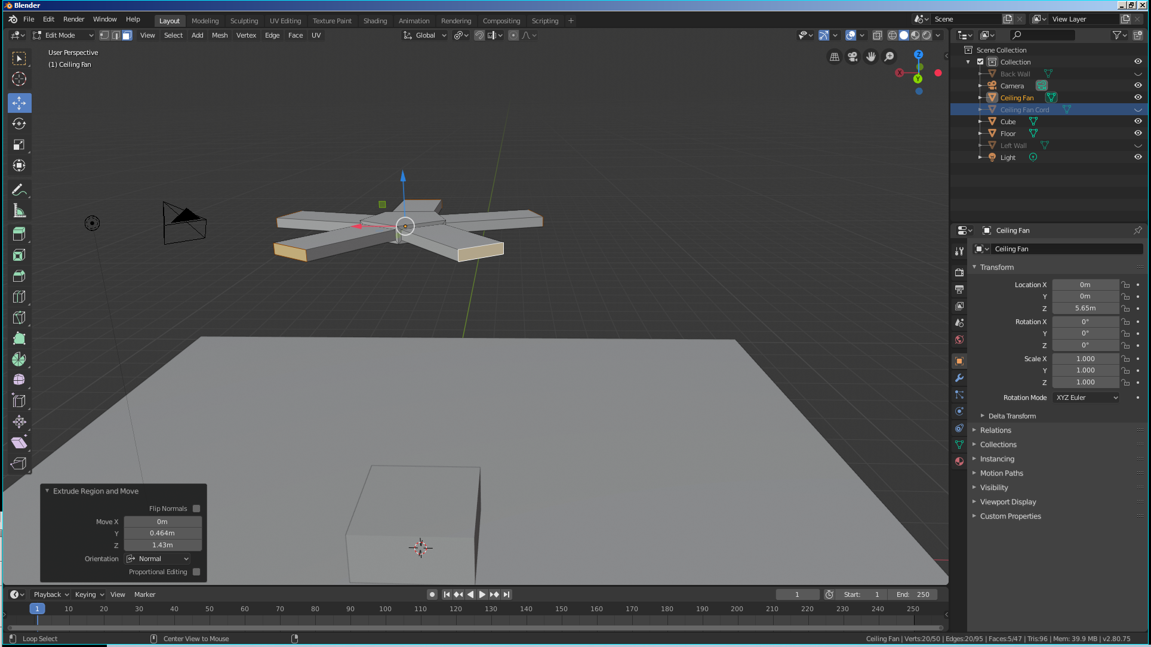Select the Light object in outliner
1151x647 pixels.
pos(1008,157)
